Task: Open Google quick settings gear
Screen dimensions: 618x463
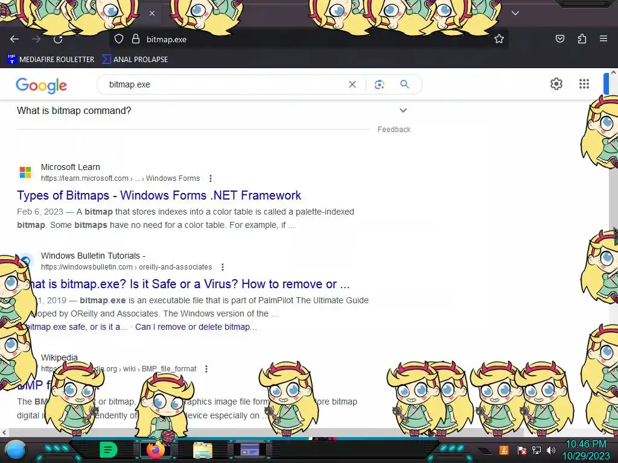Action: pos(556,84)
